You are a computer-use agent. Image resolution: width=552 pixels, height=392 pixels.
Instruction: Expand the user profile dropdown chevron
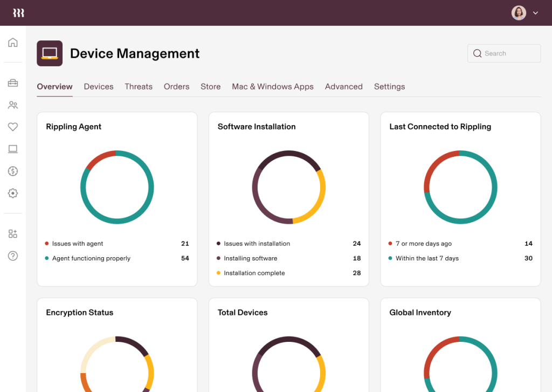(535, 13)
